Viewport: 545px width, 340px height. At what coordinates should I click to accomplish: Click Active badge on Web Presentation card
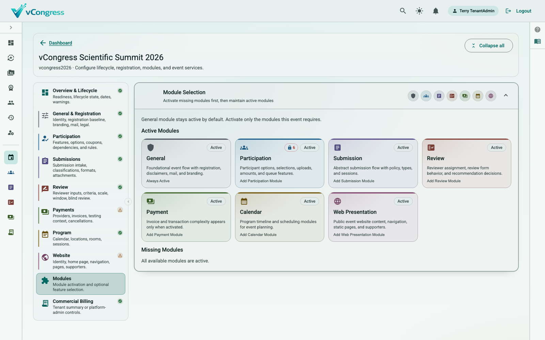(x=403, y=201)
